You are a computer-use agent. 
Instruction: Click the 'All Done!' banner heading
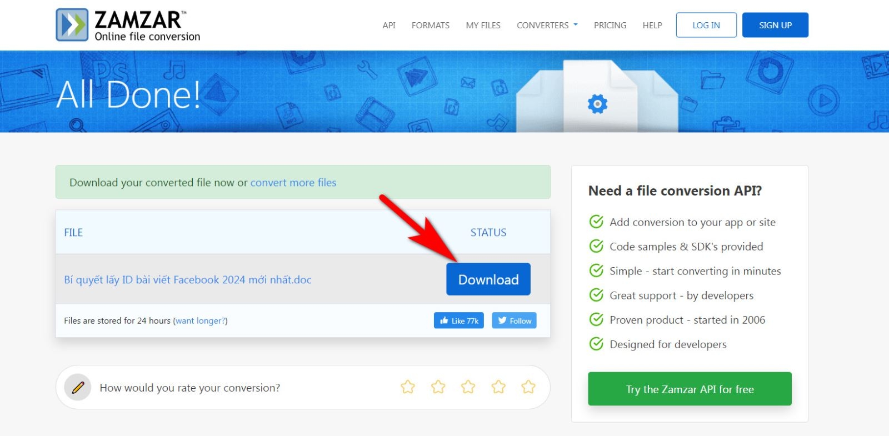pos(128,94)
